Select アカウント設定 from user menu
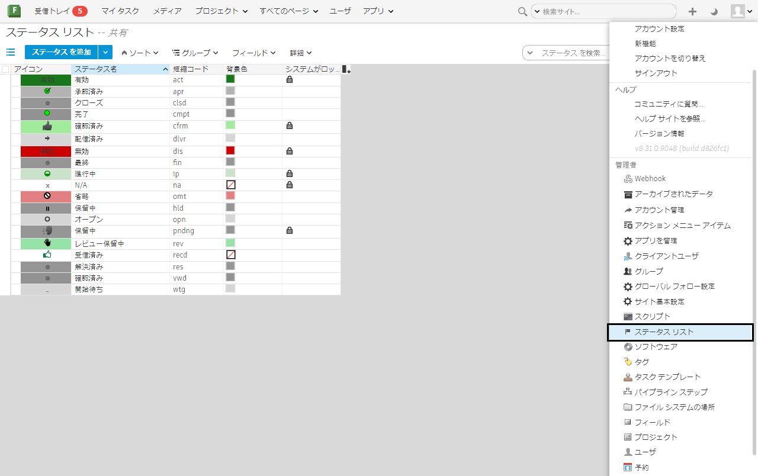 point(660,29)
